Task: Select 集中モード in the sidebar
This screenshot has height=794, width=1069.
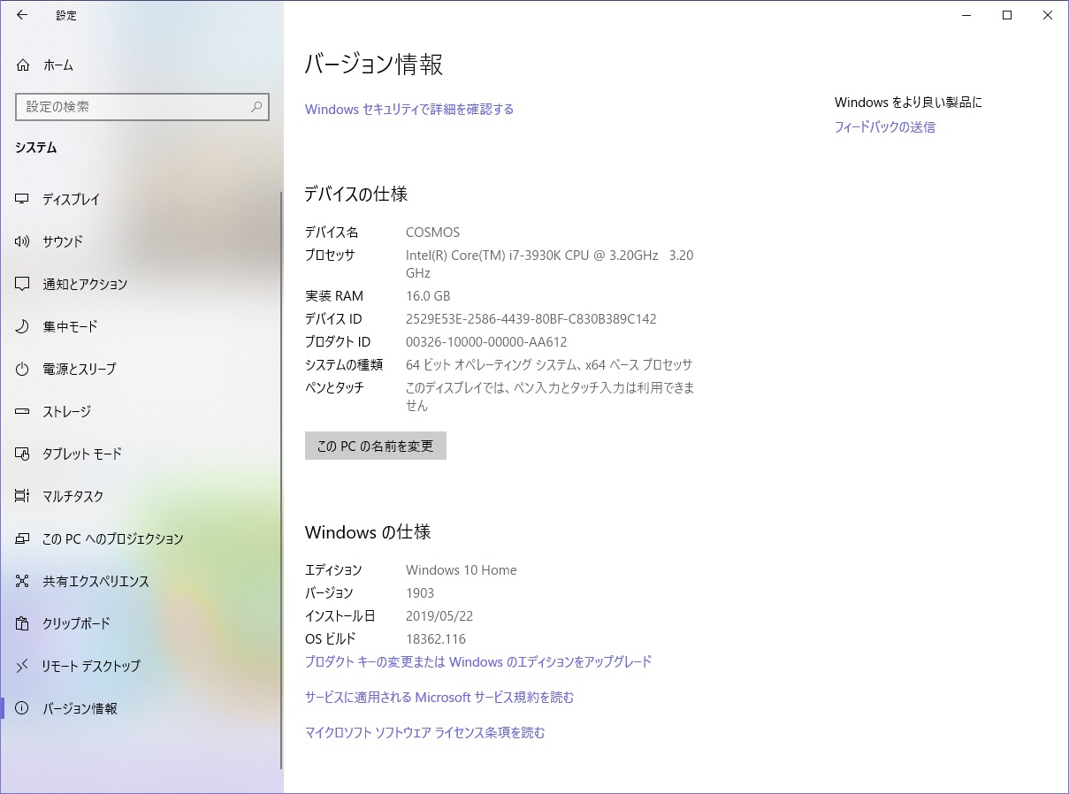Action: [141, 326]
